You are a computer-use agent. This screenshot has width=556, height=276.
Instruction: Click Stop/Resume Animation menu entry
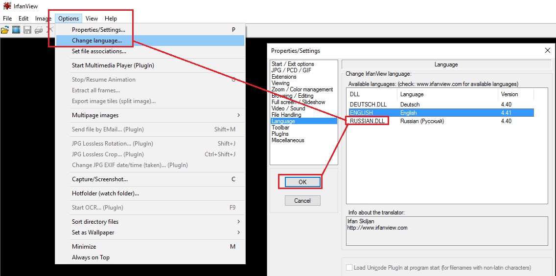150,80
